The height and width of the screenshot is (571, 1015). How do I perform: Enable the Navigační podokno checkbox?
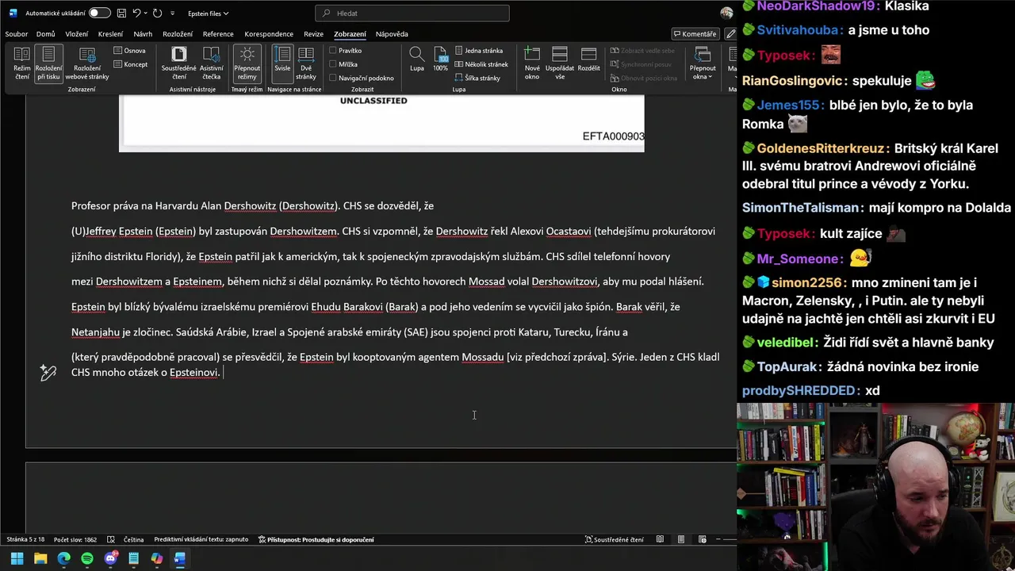click(x=333, y=78)
